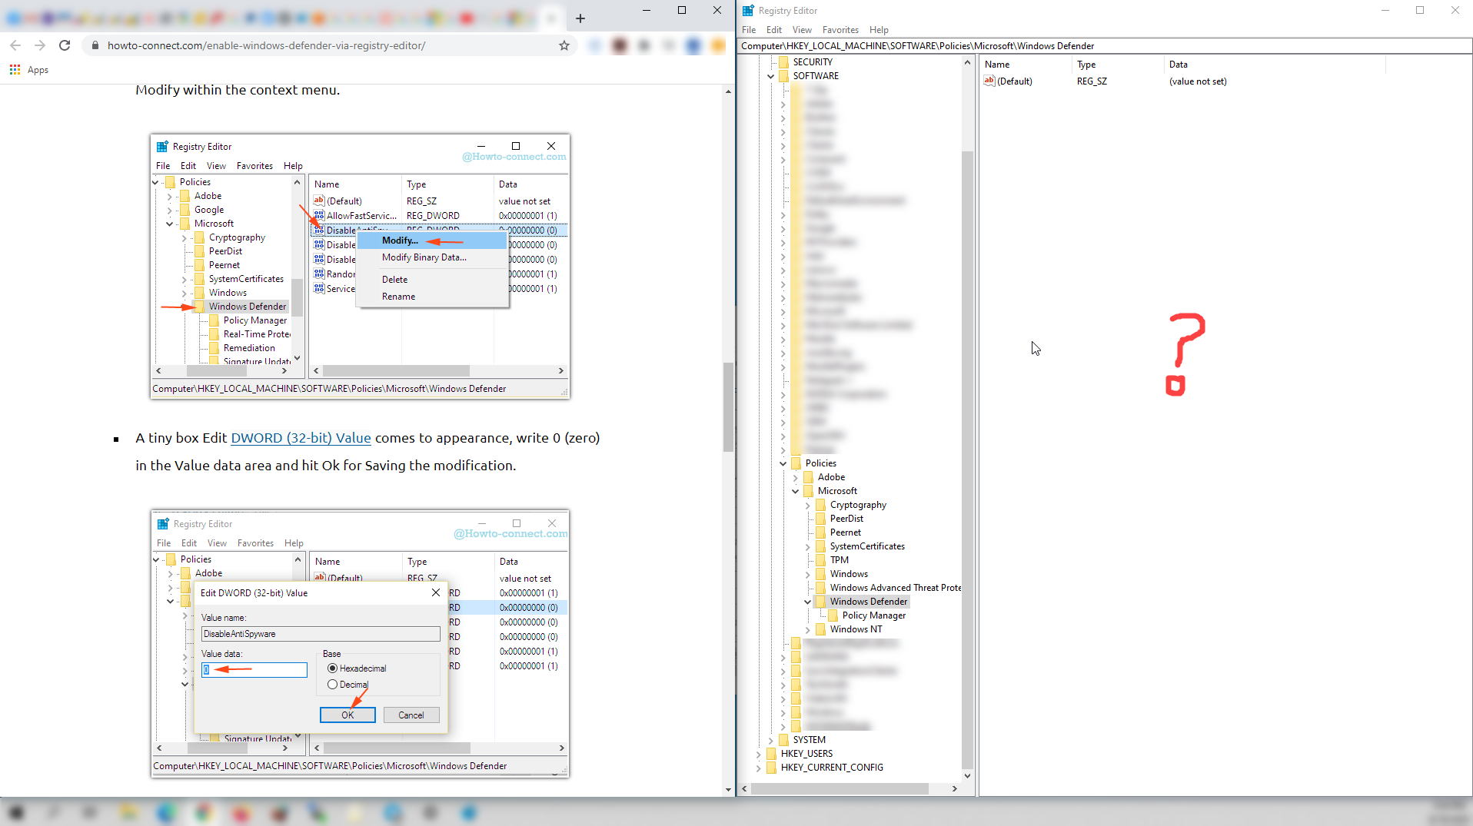Go back with the Chrome back arrow
Screen dimensions: 1473x826
click(x=15, y=45)
